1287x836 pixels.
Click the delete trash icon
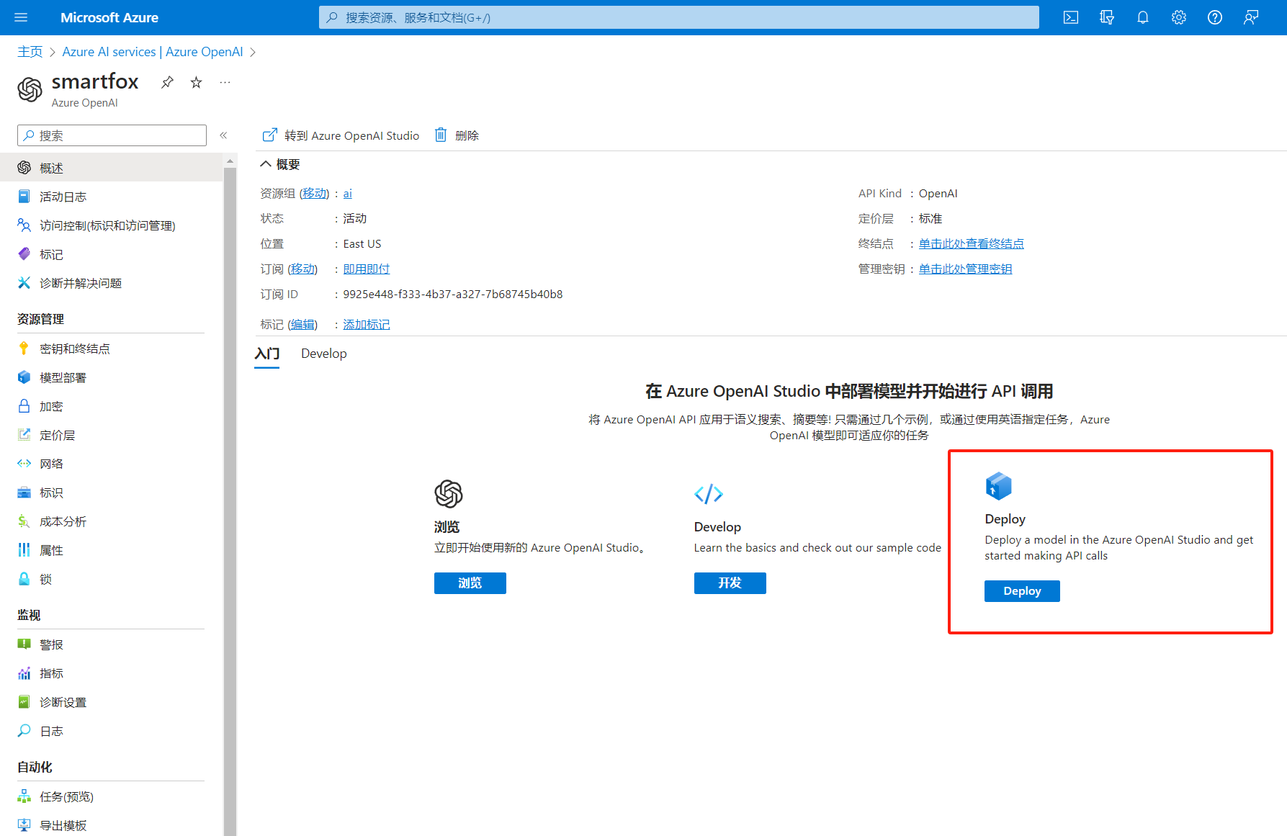[x=441, y=135]
